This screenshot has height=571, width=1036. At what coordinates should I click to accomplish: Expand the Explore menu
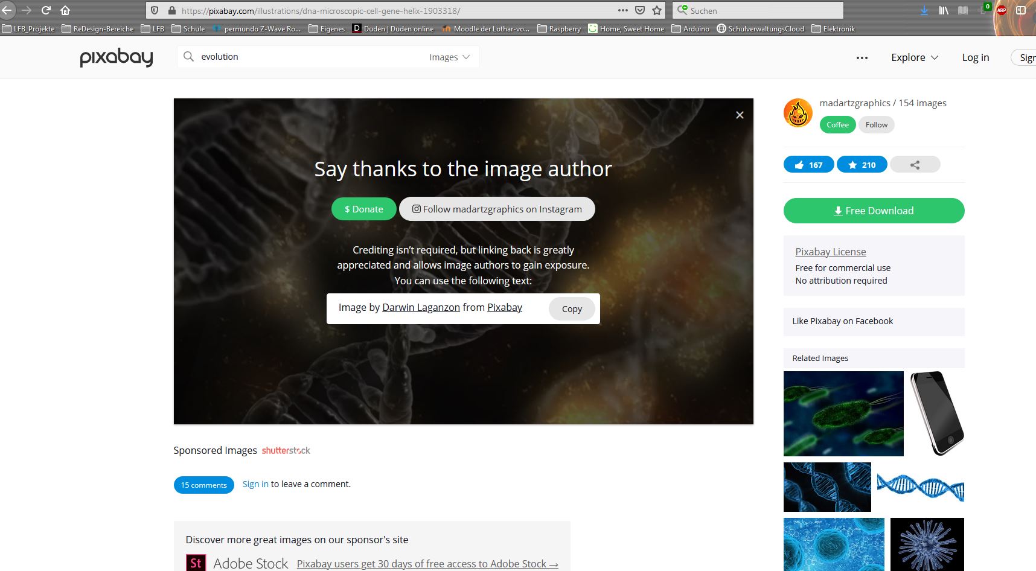pos(915,57)
